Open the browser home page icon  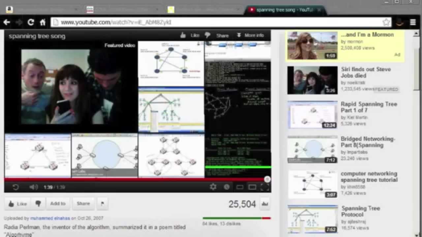(43, 22)
